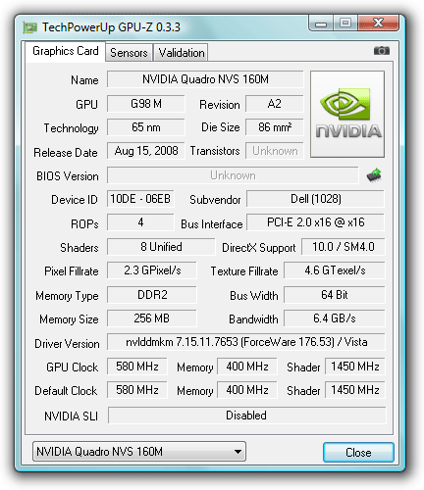Click the Die Size field 86 mm²
Viewport: 424px width, 490px height.
[x=274, y=127]
